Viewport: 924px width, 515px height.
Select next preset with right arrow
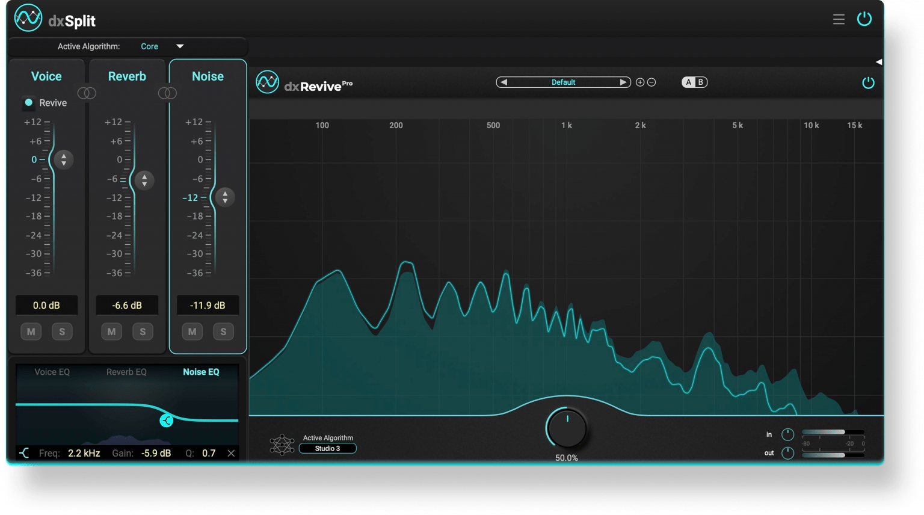coord(623,82)
